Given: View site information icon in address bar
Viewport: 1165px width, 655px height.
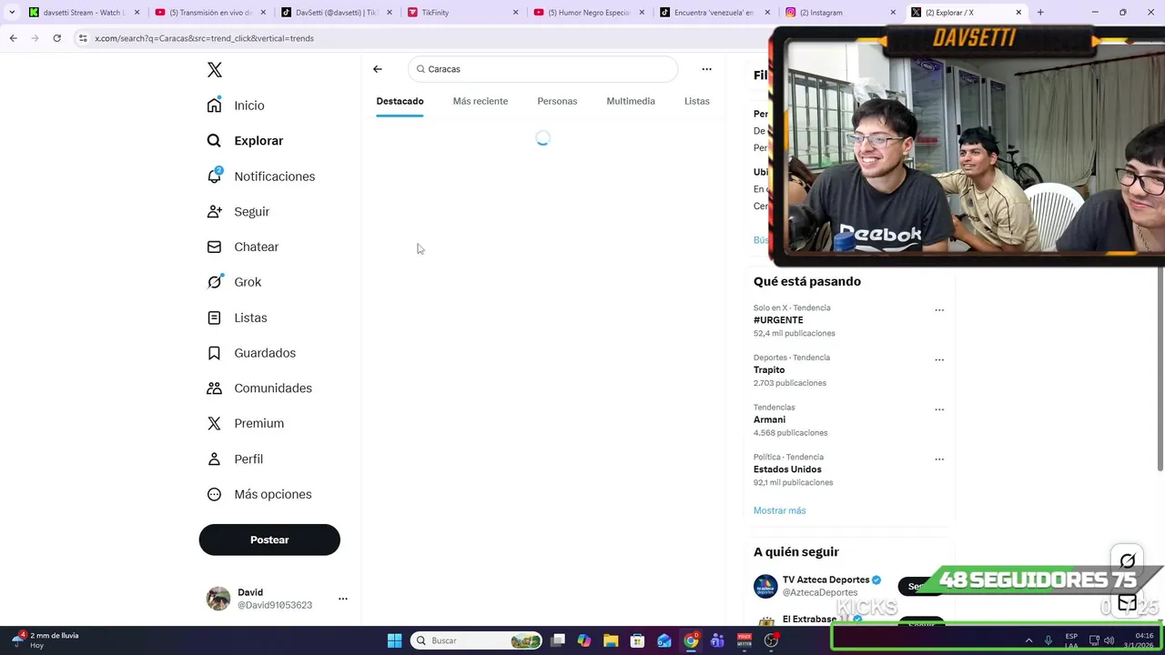Looking at the screenshot, I should pos(83,38).
